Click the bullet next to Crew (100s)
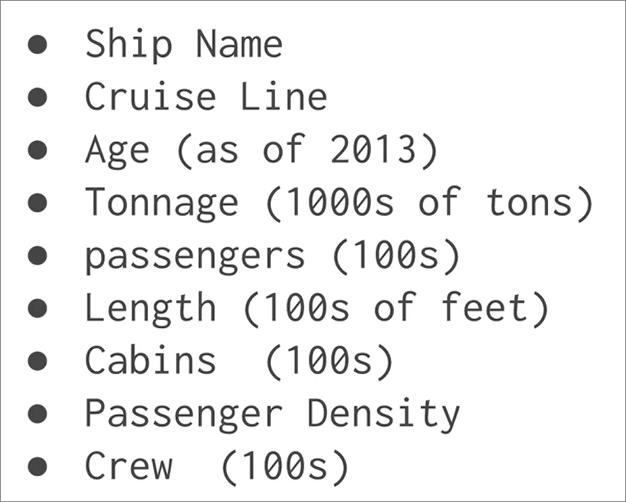 point(38,466)
